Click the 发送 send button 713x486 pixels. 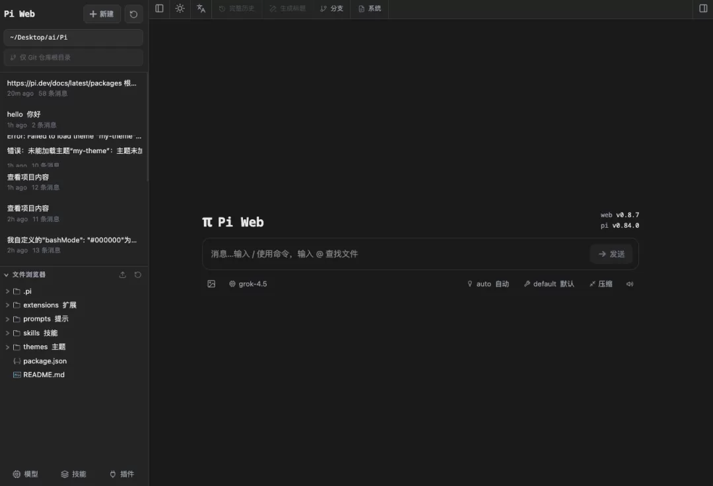611,254
